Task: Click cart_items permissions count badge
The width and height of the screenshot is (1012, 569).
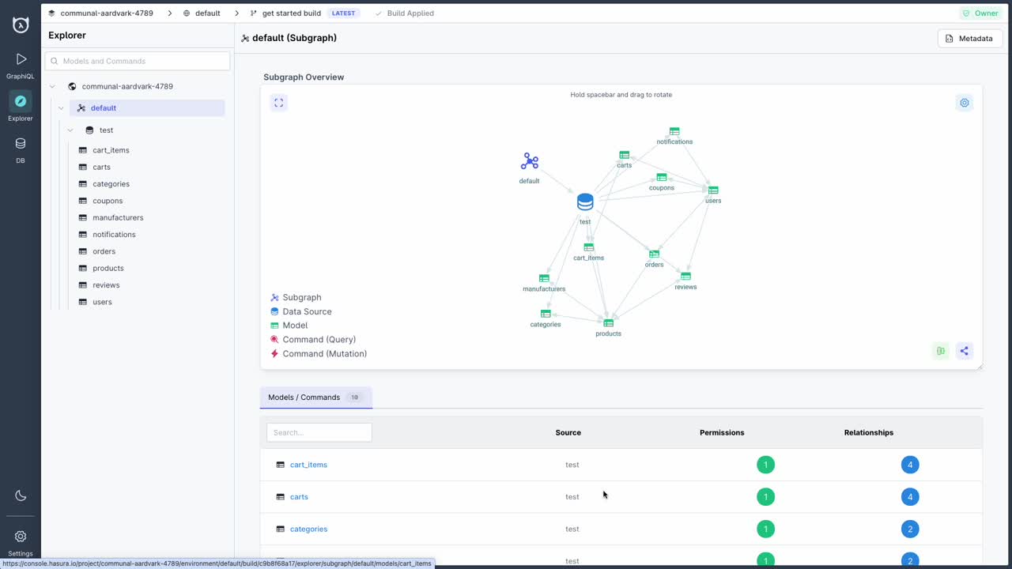Action: click(x=765, y=465)
